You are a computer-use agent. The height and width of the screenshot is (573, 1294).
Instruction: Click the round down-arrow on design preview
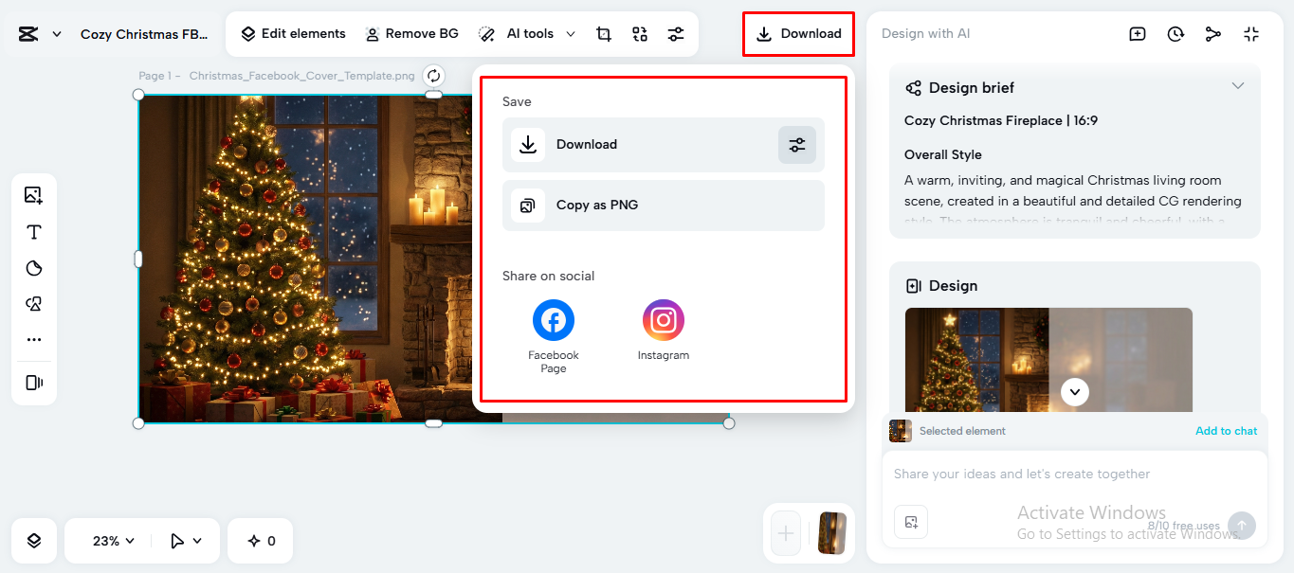point(1075,391)
